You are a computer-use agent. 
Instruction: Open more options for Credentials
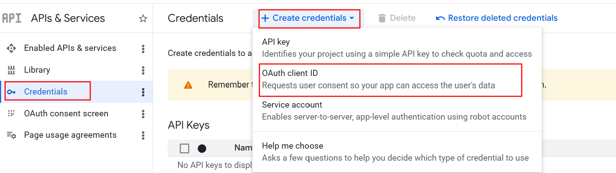[143, 92]
